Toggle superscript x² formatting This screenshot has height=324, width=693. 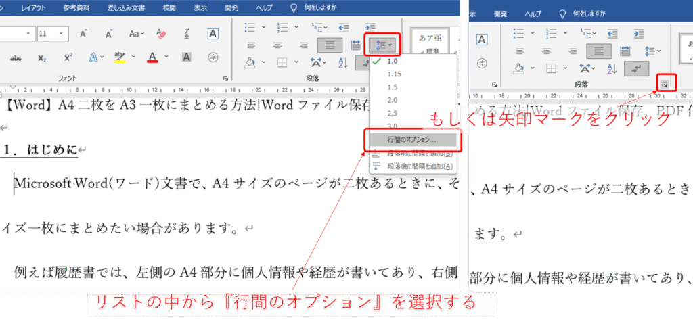[68, 58]
